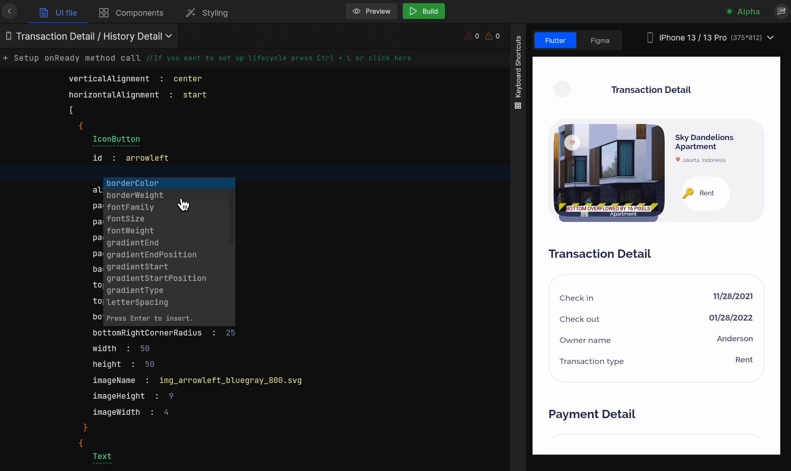
Task: Switch to the Styling tab
Action: 207,13
